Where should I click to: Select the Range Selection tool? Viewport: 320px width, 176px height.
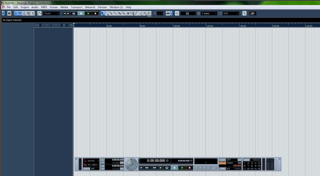[x=107, y=14]
